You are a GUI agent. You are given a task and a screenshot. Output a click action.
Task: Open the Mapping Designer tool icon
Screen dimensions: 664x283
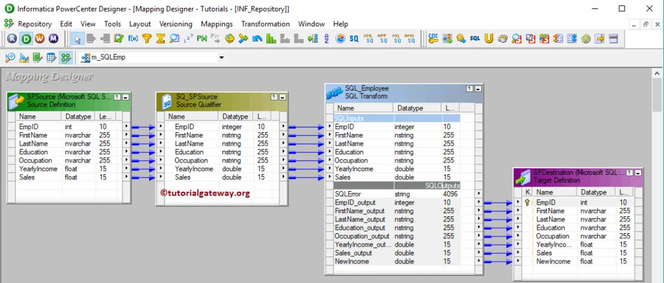(65, 58)
